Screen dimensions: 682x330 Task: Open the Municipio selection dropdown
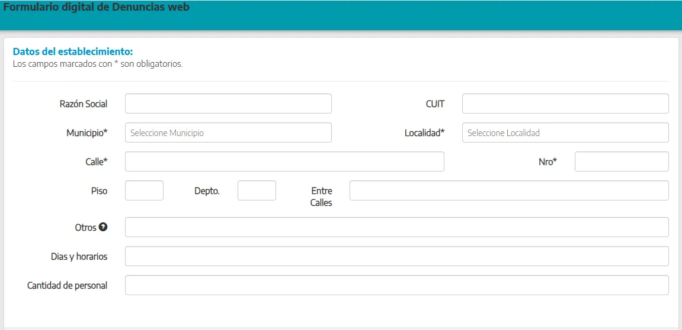(228, 133)
